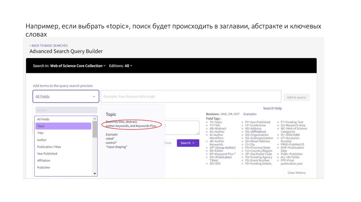Click the field list search box
361x202 pixels.
[x=66, y=110]
